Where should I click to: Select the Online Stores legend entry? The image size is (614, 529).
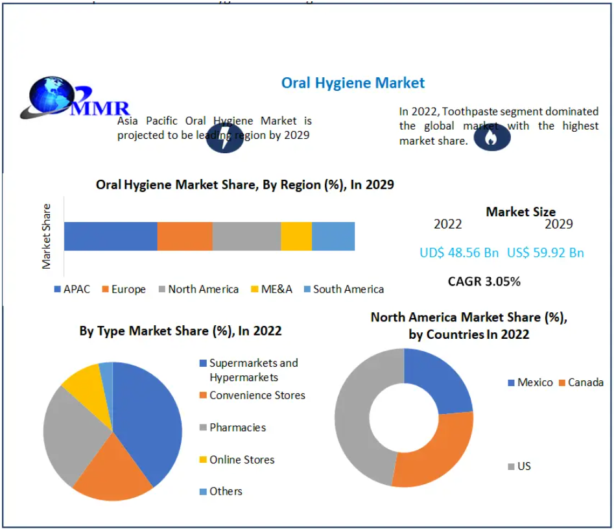[242, 460]
